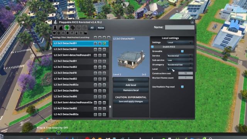Click last checkbox on L2 3x3 Detached02 row
This screenshot has width=247, height=139.
[104, 67]
